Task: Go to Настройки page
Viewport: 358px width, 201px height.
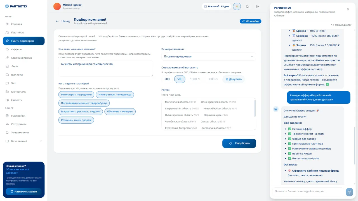Action: (x=23, y=116)
